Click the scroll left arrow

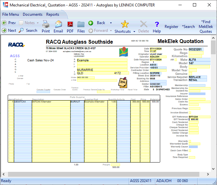pos(4,174)
